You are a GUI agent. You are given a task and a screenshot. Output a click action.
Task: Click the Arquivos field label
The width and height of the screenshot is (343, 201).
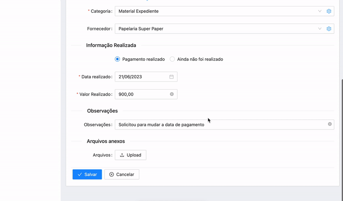pos(102,155)
